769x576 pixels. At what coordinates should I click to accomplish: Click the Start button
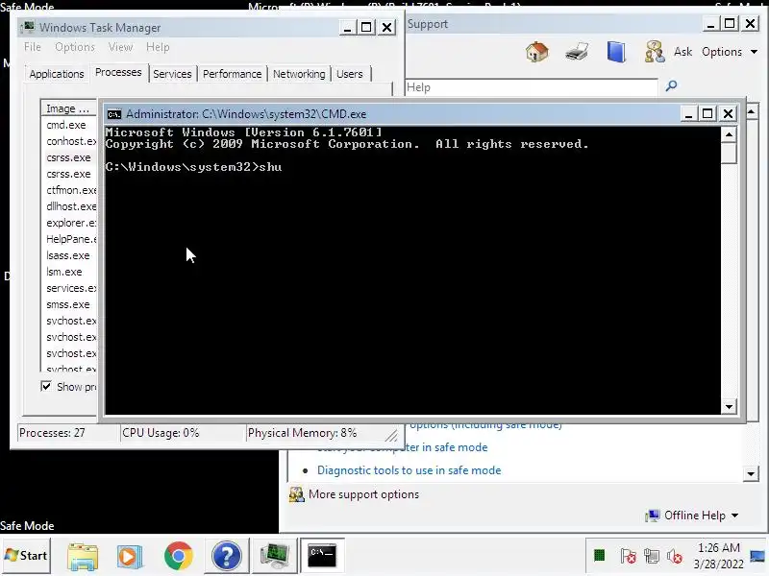tap(26, 556)
